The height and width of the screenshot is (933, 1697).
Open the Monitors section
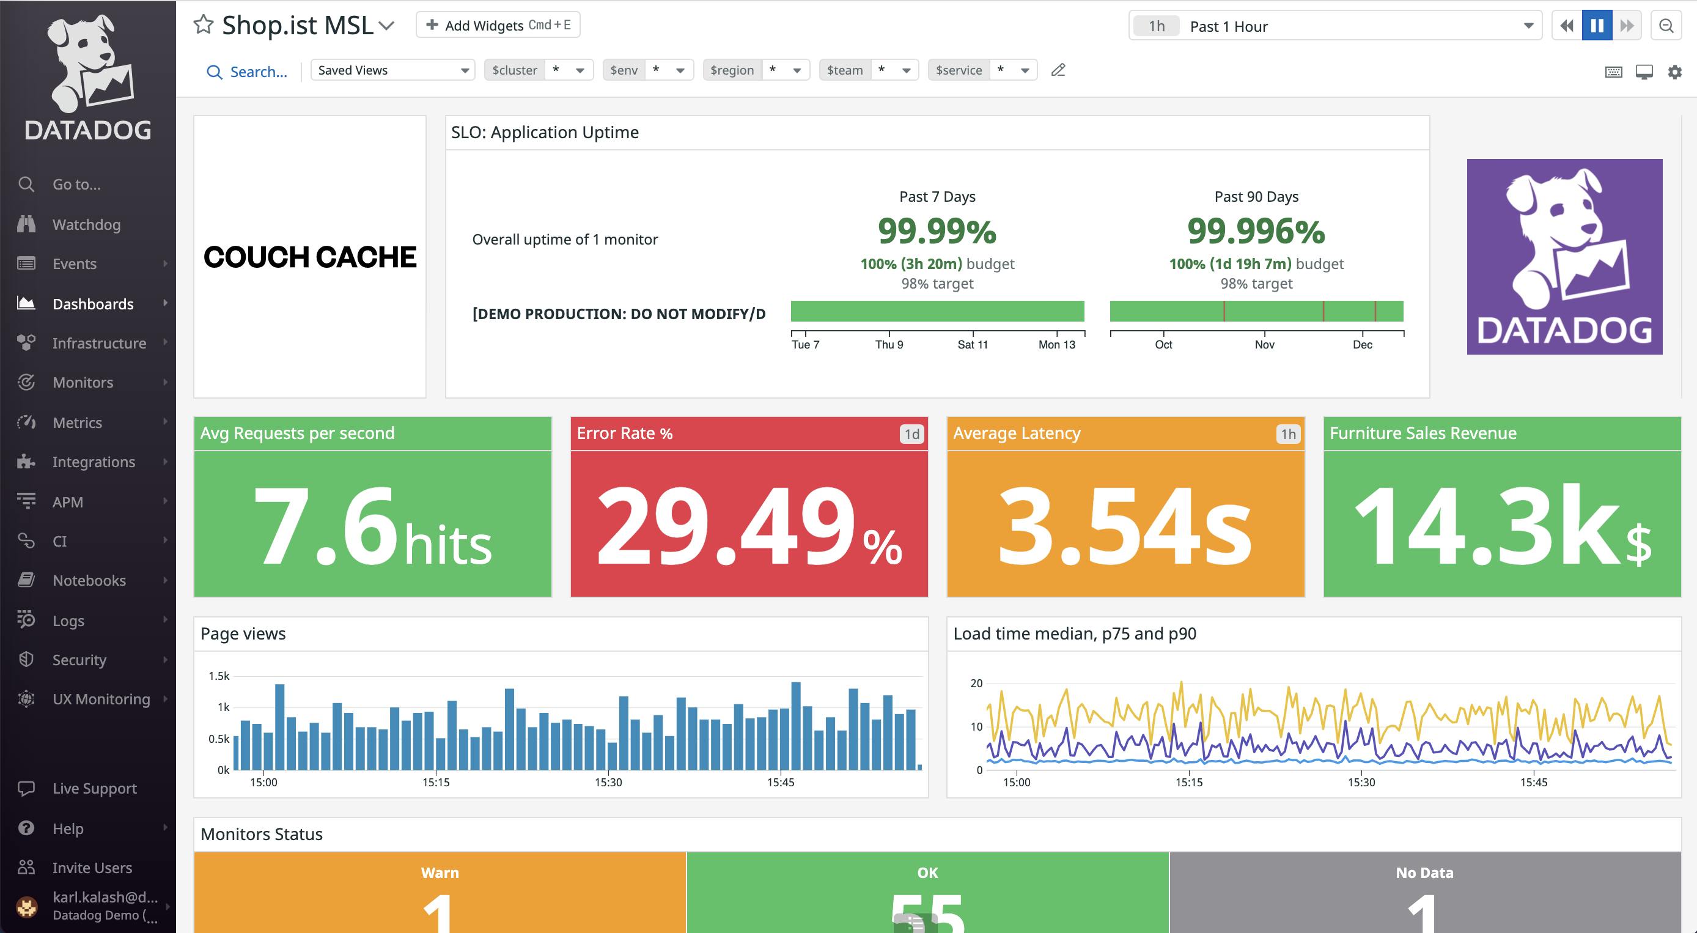(83, 383)
